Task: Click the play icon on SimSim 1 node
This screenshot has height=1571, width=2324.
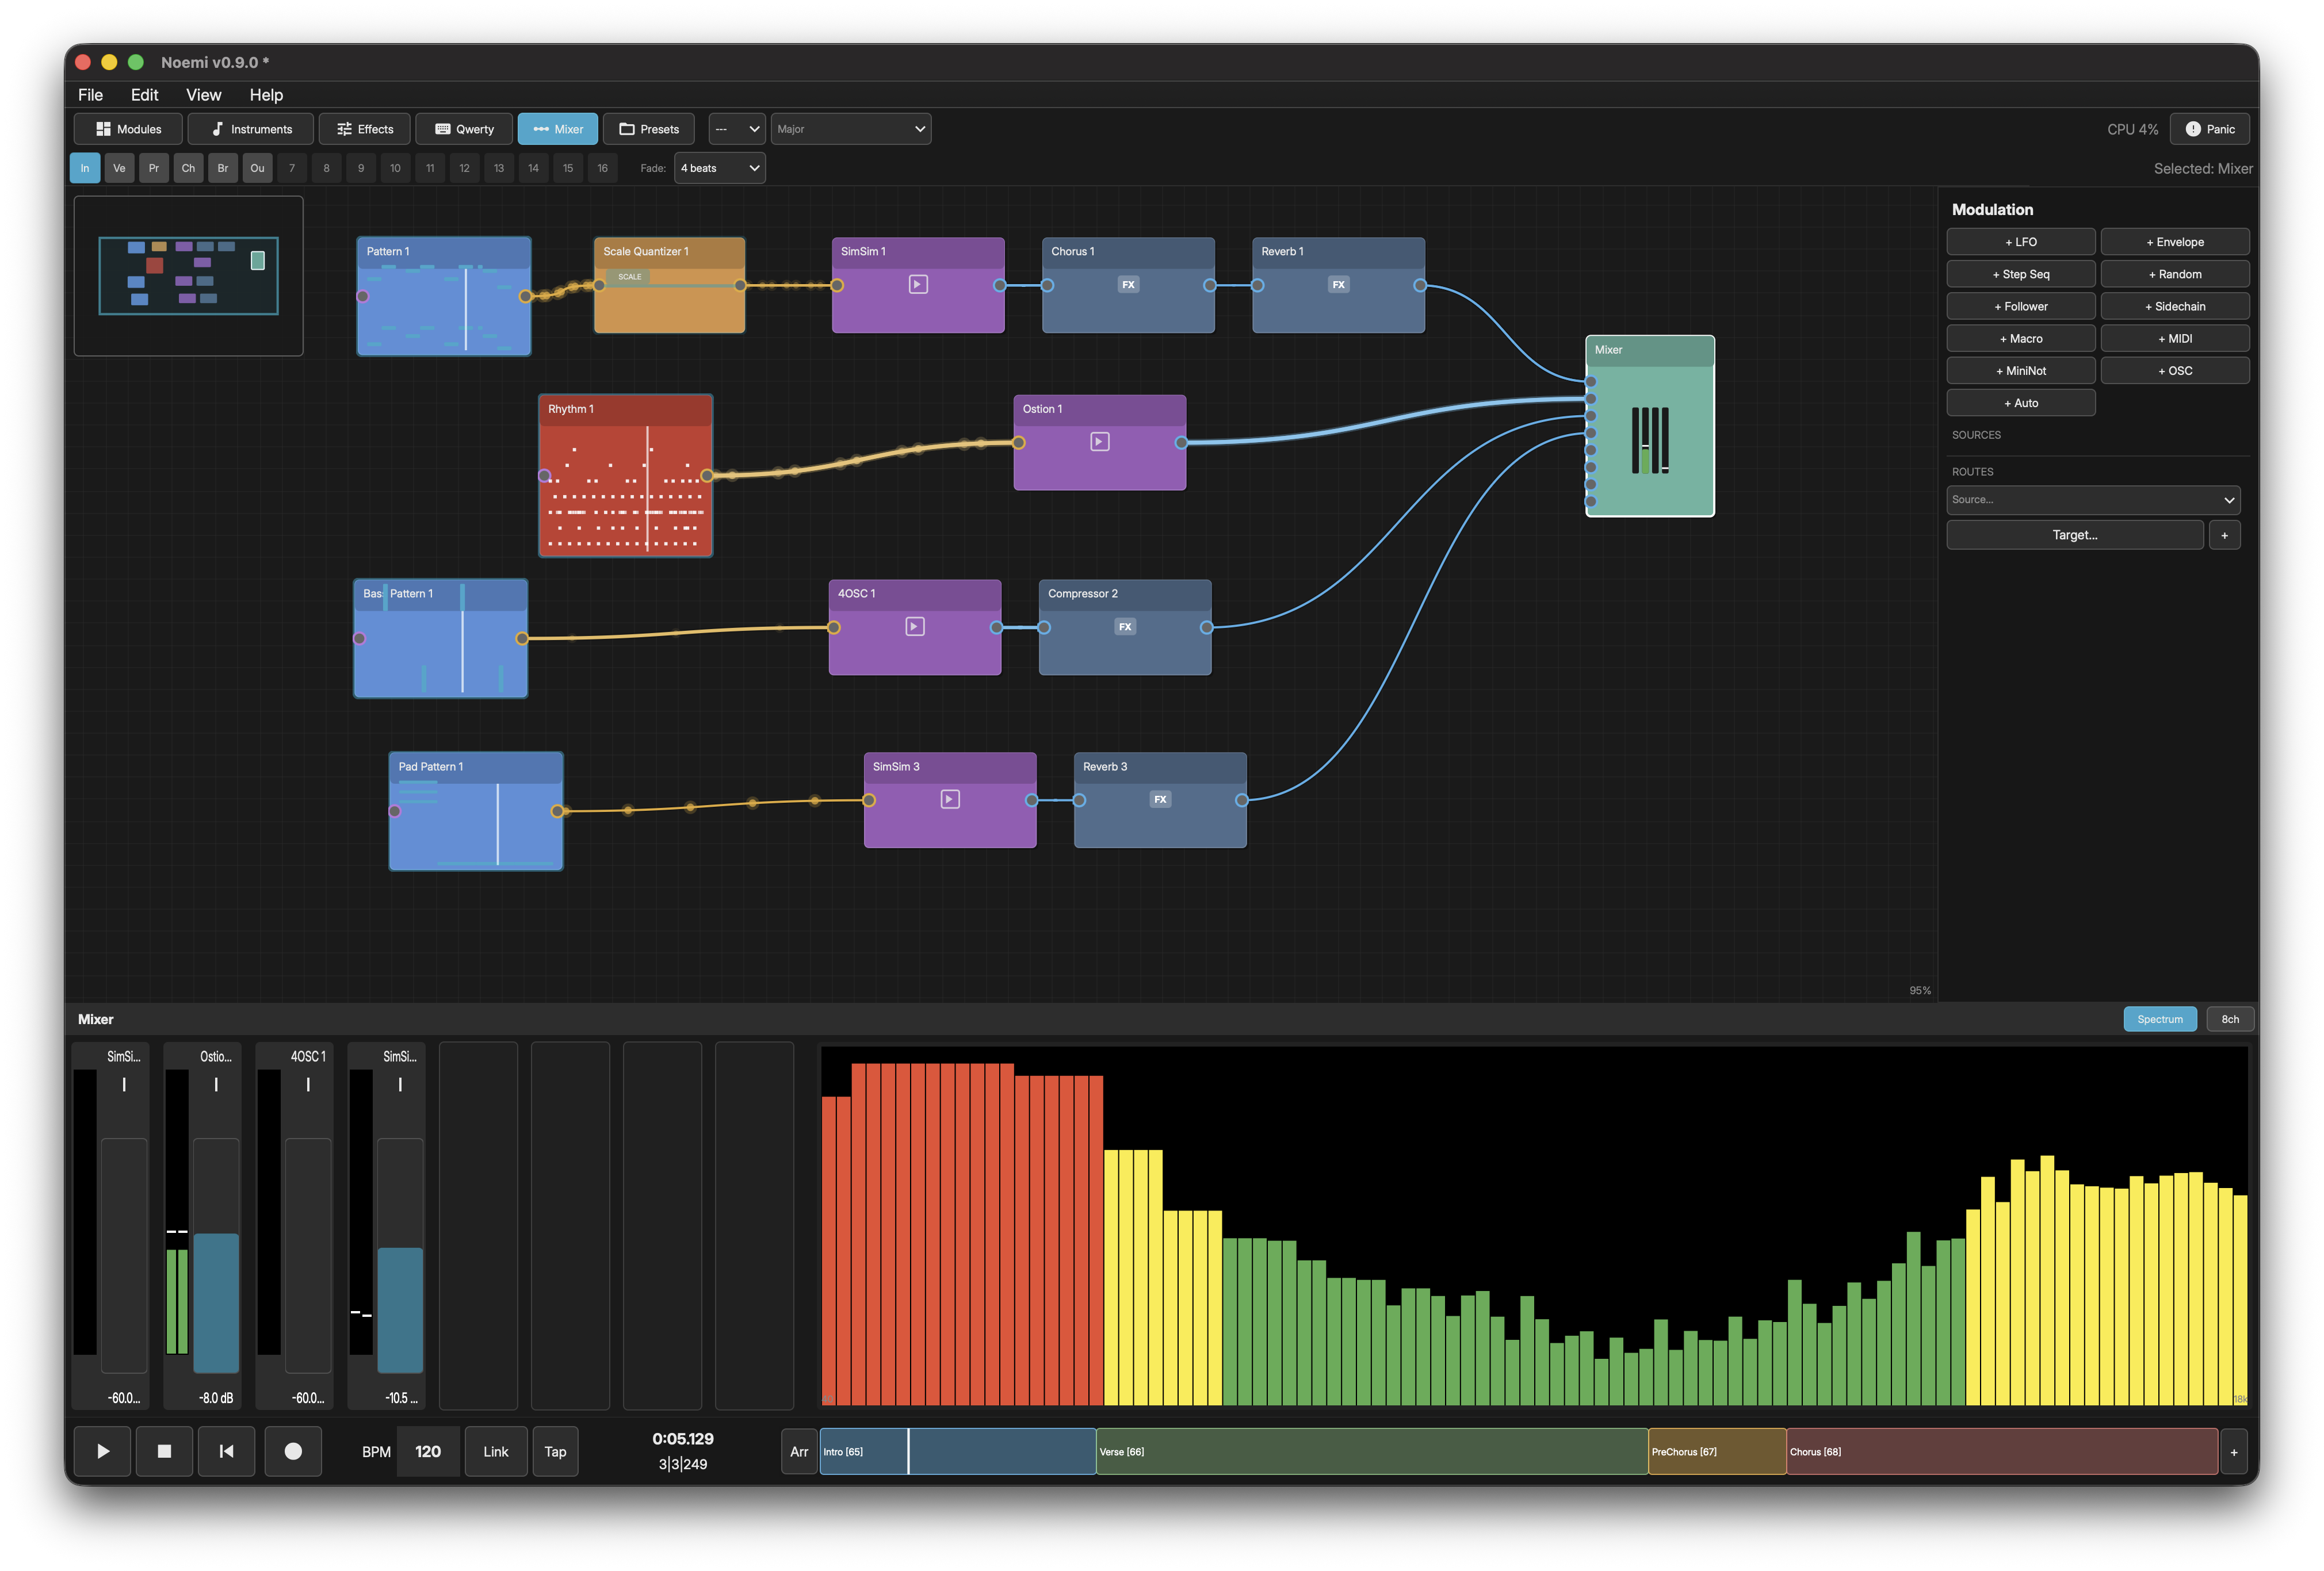Action: point(918,285)
